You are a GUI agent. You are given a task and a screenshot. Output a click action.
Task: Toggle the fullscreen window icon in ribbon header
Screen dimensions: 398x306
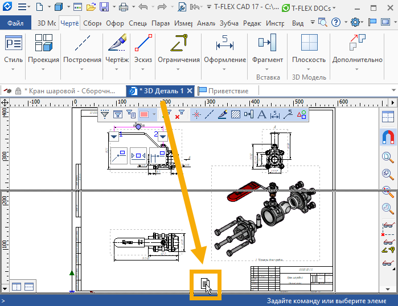tap(385, 22)
